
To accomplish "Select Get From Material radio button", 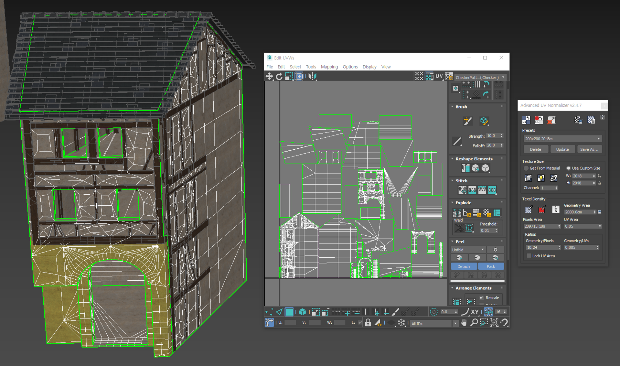I will point(526,168).
